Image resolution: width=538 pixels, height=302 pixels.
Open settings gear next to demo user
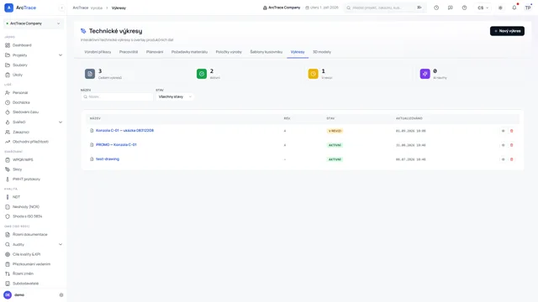pyautogui.click(x=61, y=294)
